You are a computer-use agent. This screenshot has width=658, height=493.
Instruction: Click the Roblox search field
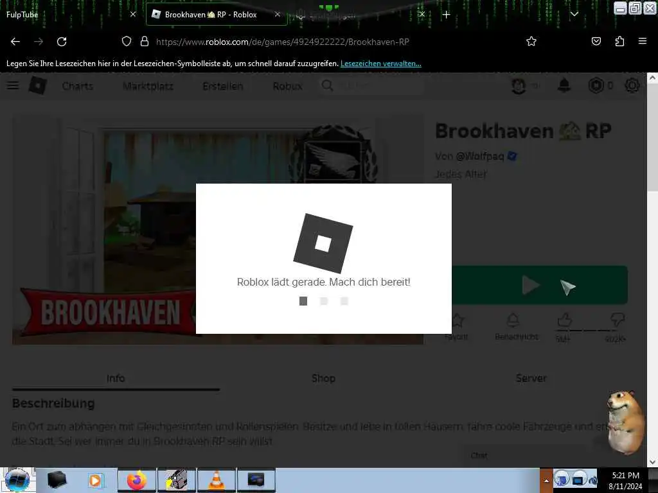tap(371, 86)
